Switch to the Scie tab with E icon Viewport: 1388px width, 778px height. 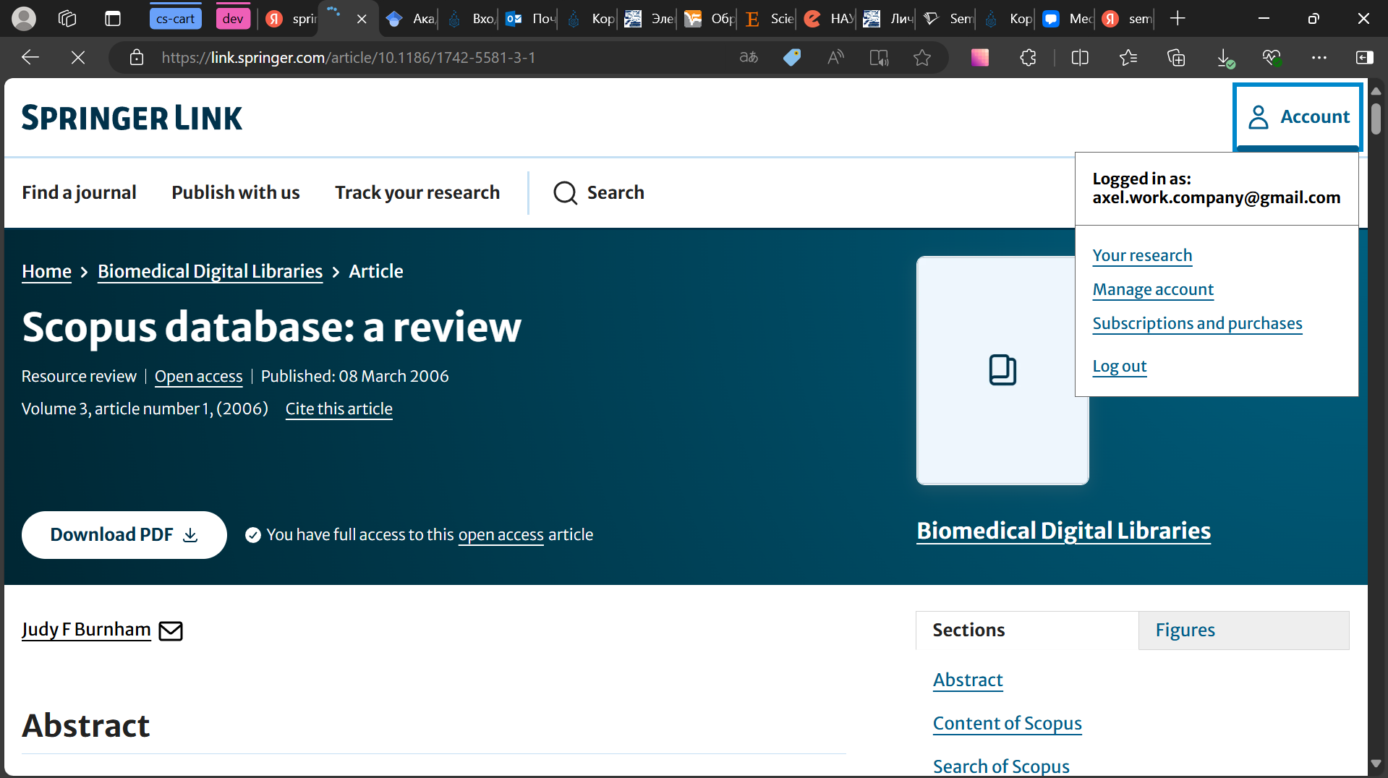768,19
